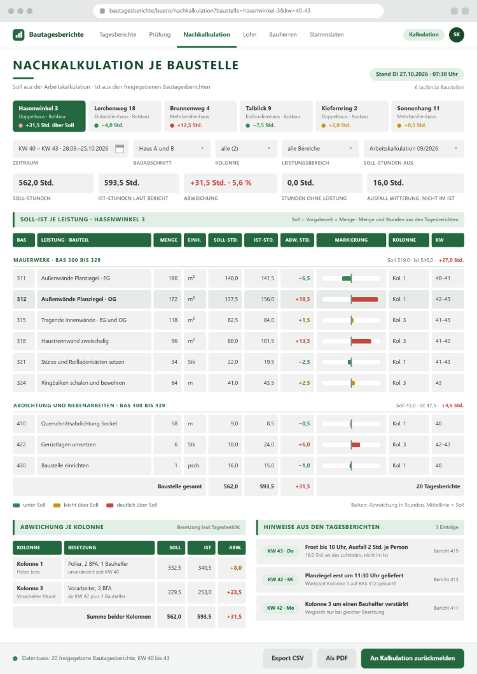Click deviation bar for Gerüstlagen umsetzen
The height and width of the screenshot is (674, 477).
click(356, 445)
